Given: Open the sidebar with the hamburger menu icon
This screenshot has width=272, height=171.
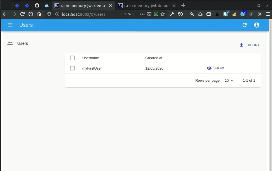Looking at the screenshot, I should tap(10, 25).
